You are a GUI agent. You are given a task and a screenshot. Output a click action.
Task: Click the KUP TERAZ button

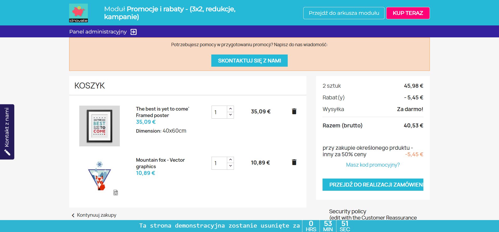pos(408,13)
